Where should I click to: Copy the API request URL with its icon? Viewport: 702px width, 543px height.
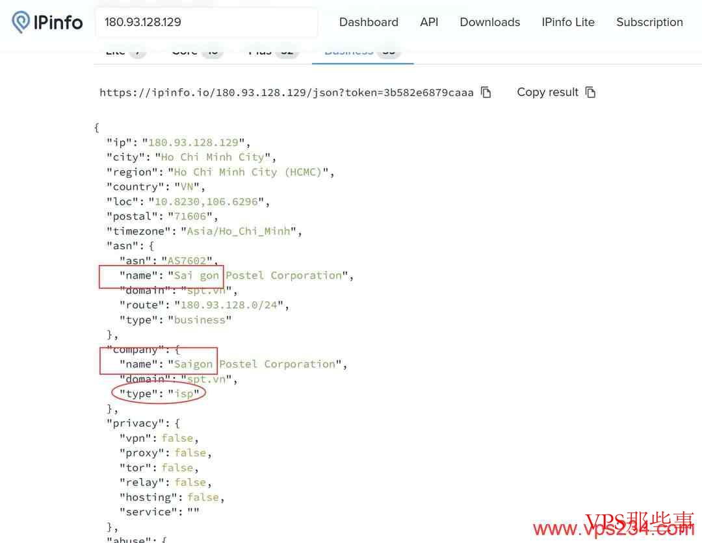click(x=486, y=92)
